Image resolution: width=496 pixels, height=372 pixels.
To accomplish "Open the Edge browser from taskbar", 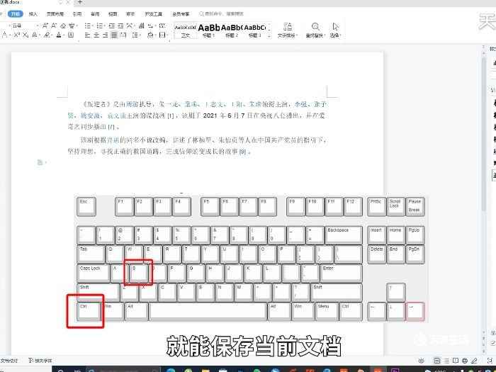I will pos(171,370).
